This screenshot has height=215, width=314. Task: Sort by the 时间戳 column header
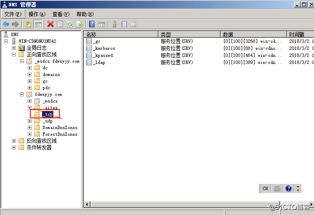300,34
